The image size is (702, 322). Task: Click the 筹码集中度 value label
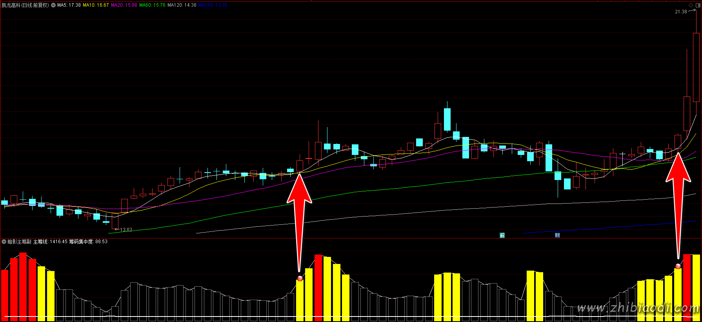tap(88, 242)
